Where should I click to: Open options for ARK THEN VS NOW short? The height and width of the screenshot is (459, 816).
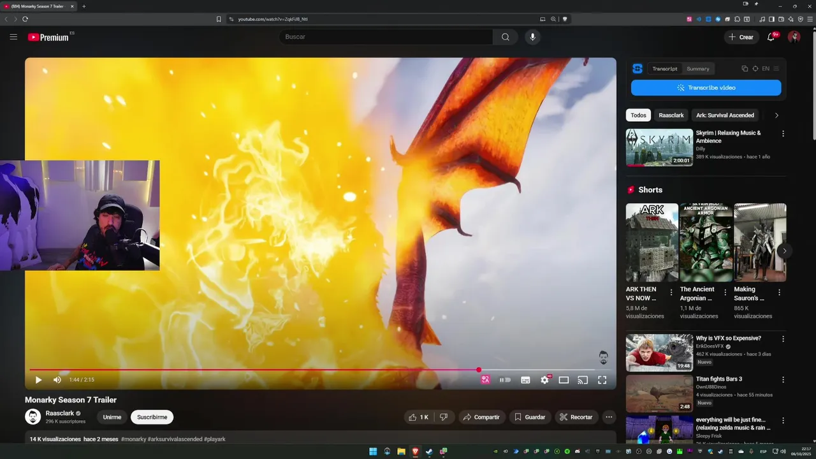(671, 293)
